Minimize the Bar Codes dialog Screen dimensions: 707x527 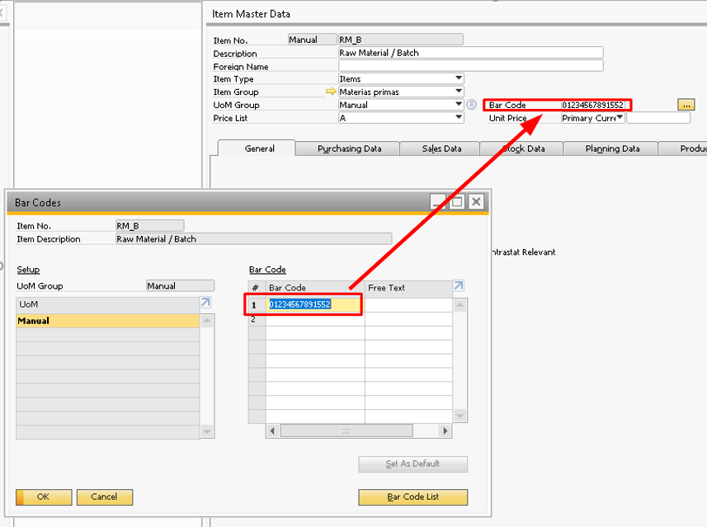pyautogui.click(x=439, y=201)
